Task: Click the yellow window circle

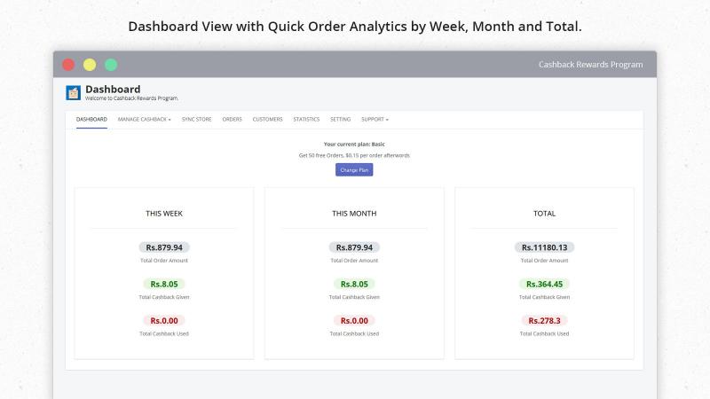Action: point(90,65)
